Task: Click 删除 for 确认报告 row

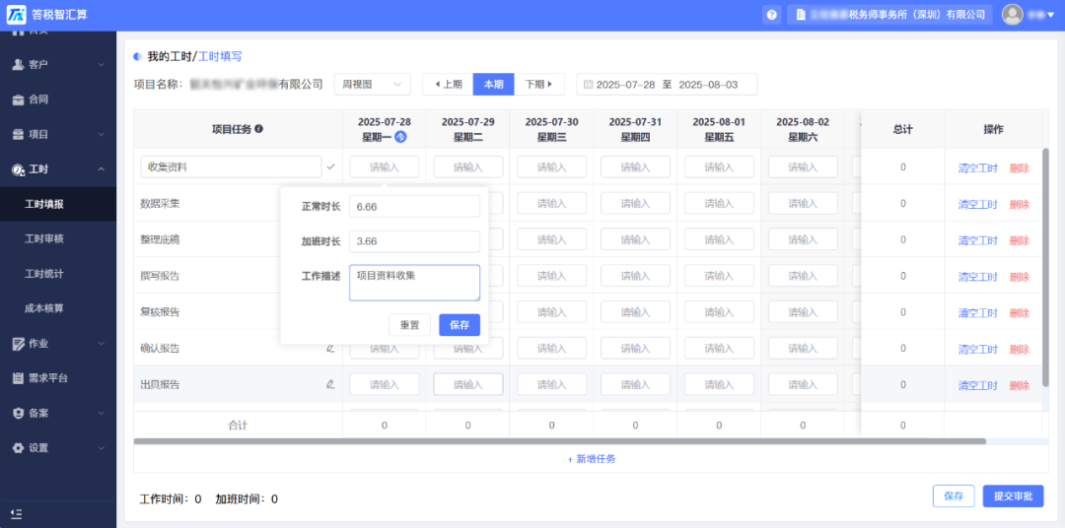Action: coord(1019,349)
